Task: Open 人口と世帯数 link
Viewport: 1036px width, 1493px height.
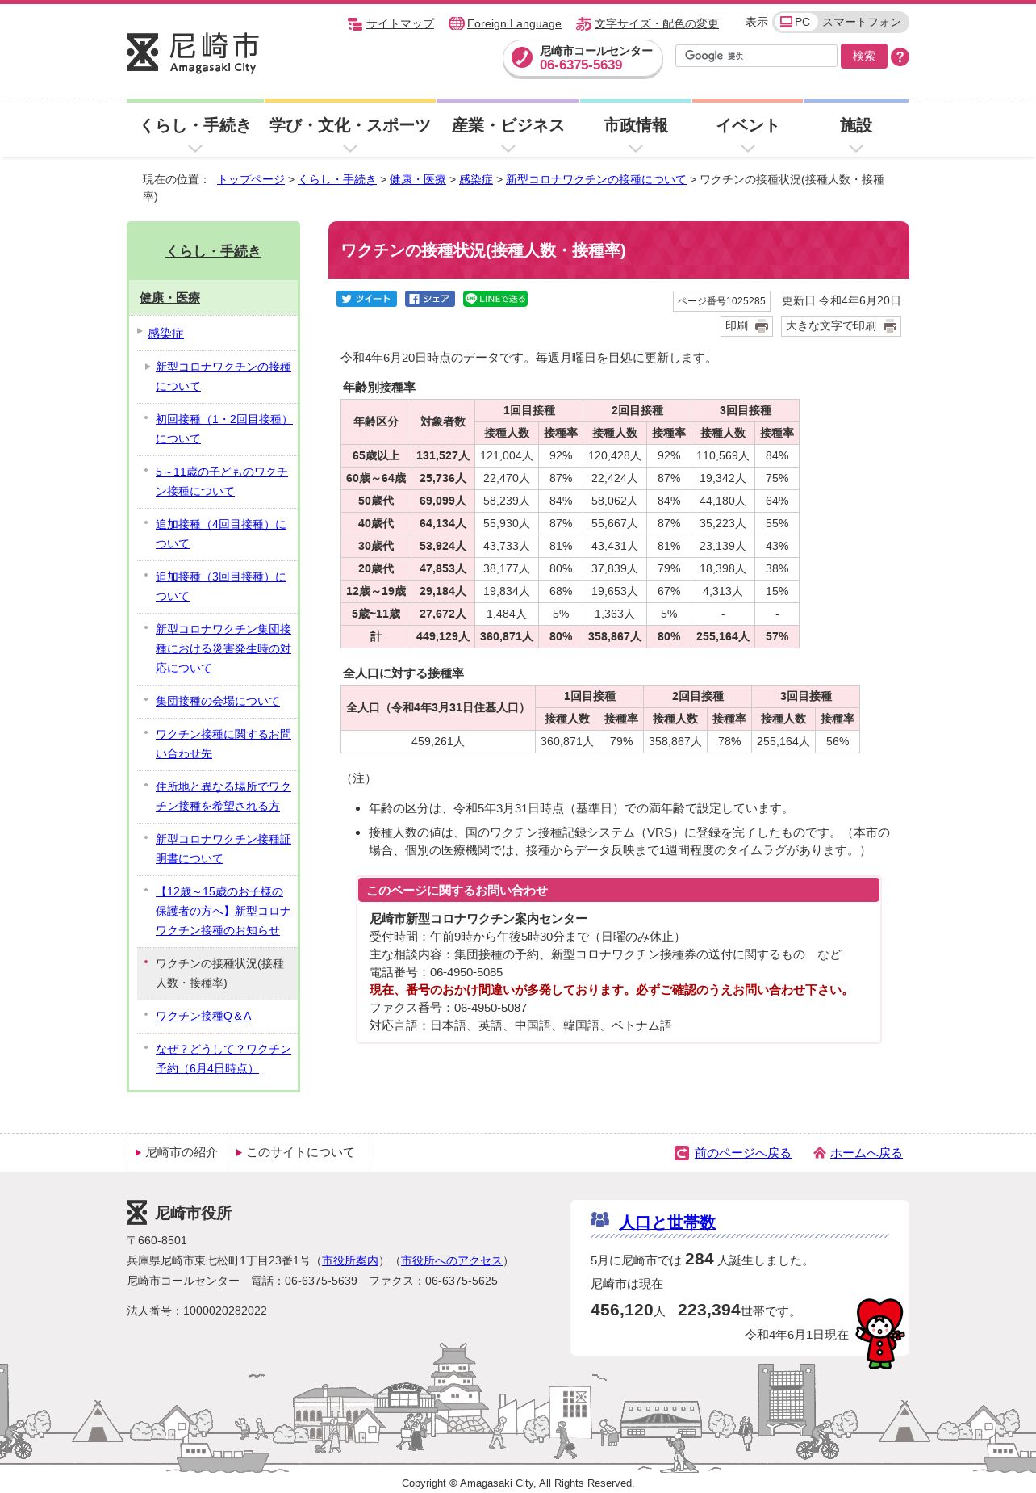Action: tap(667, 1222)
